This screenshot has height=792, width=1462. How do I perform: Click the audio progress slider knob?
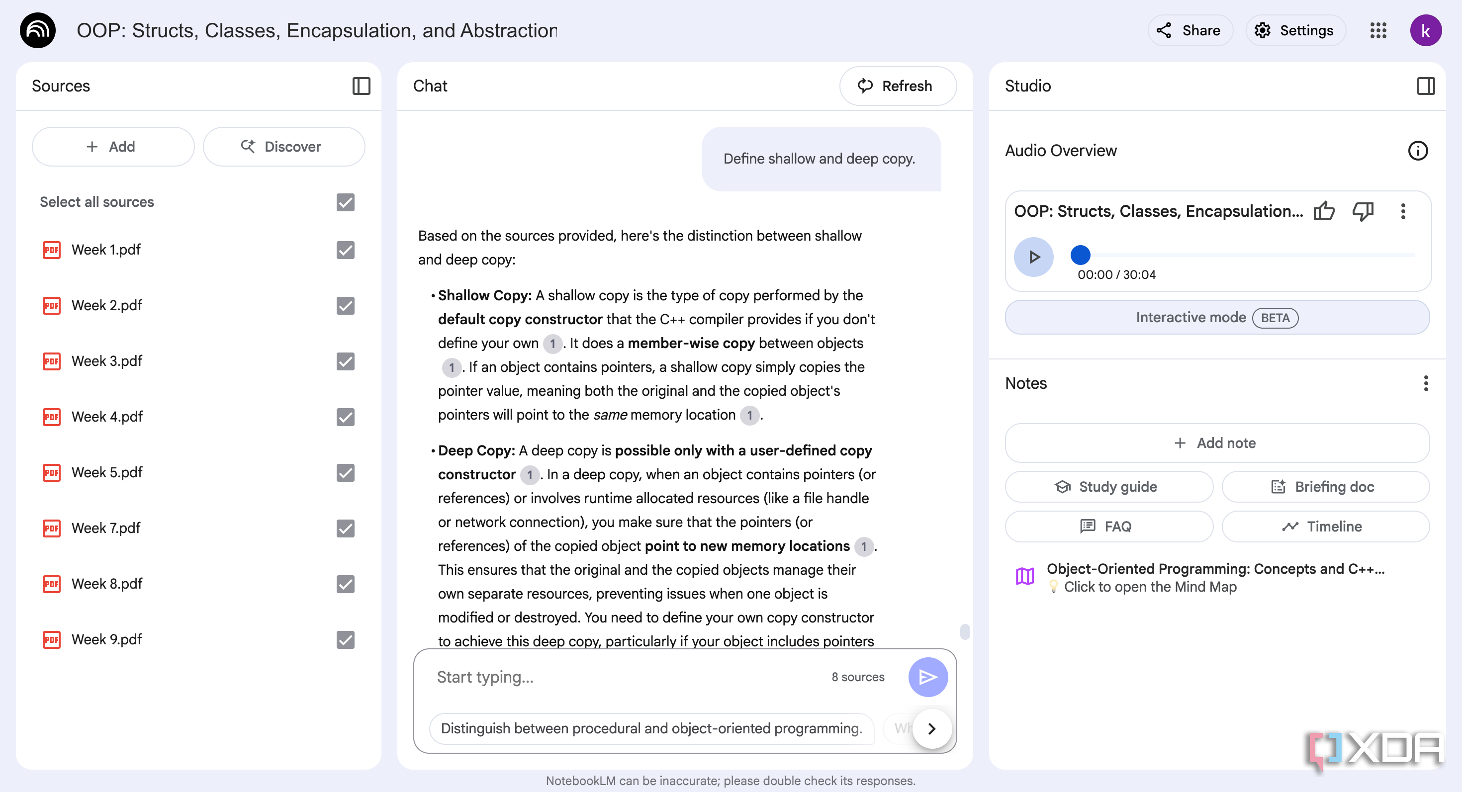[1080, 255]
